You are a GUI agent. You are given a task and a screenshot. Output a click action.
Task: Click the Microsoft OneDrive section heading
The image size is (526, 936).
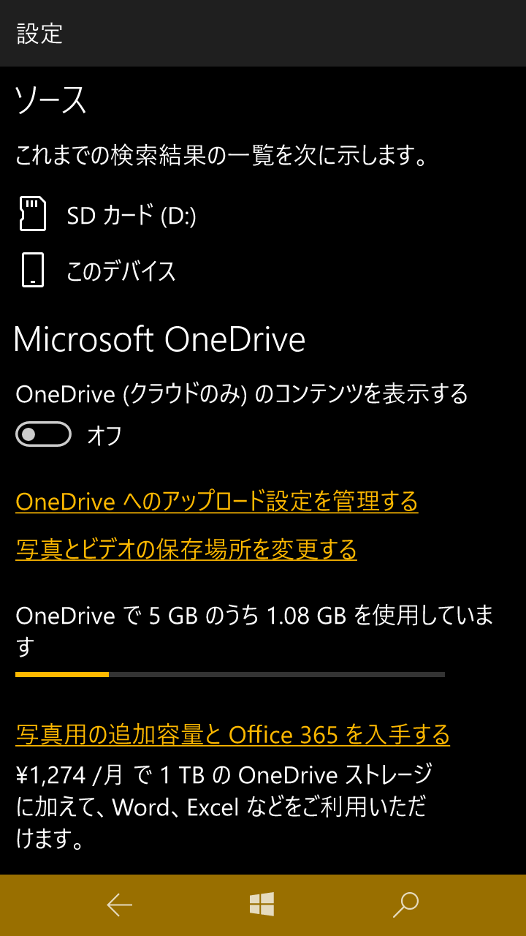[159, 339]
